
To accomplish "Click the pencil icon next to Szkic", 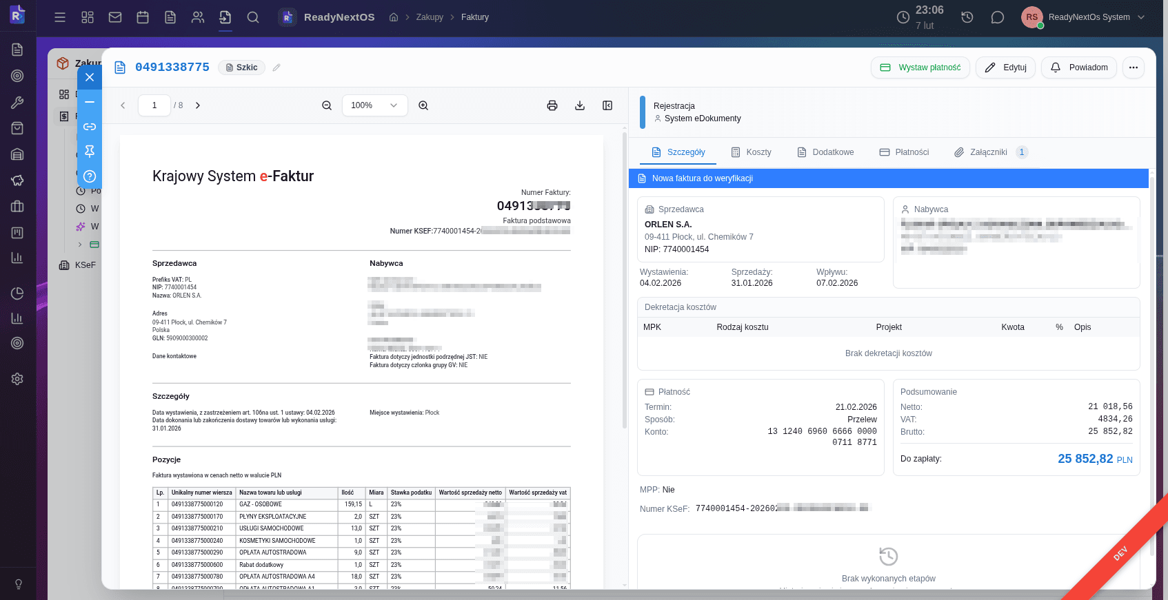I will point(276,68).
